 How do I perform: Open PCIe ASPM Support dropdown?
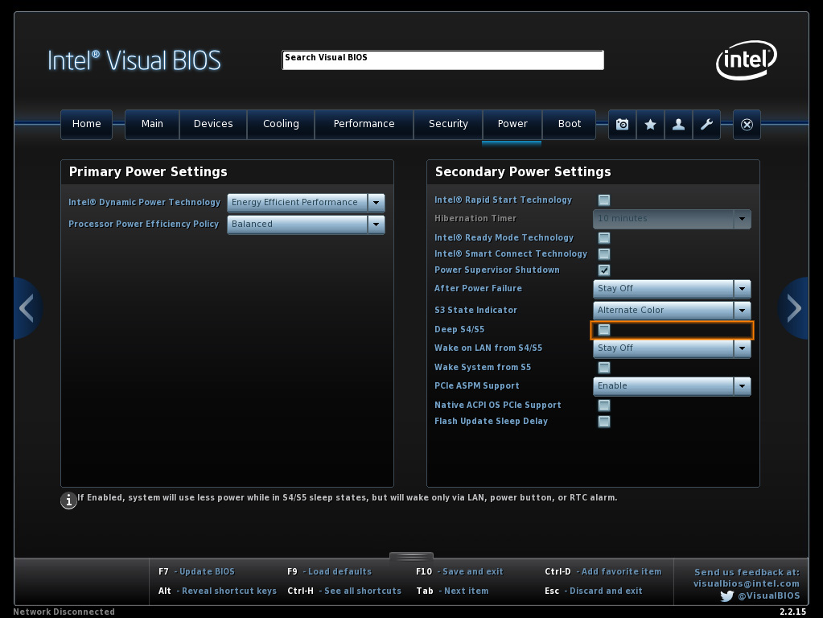672,386
